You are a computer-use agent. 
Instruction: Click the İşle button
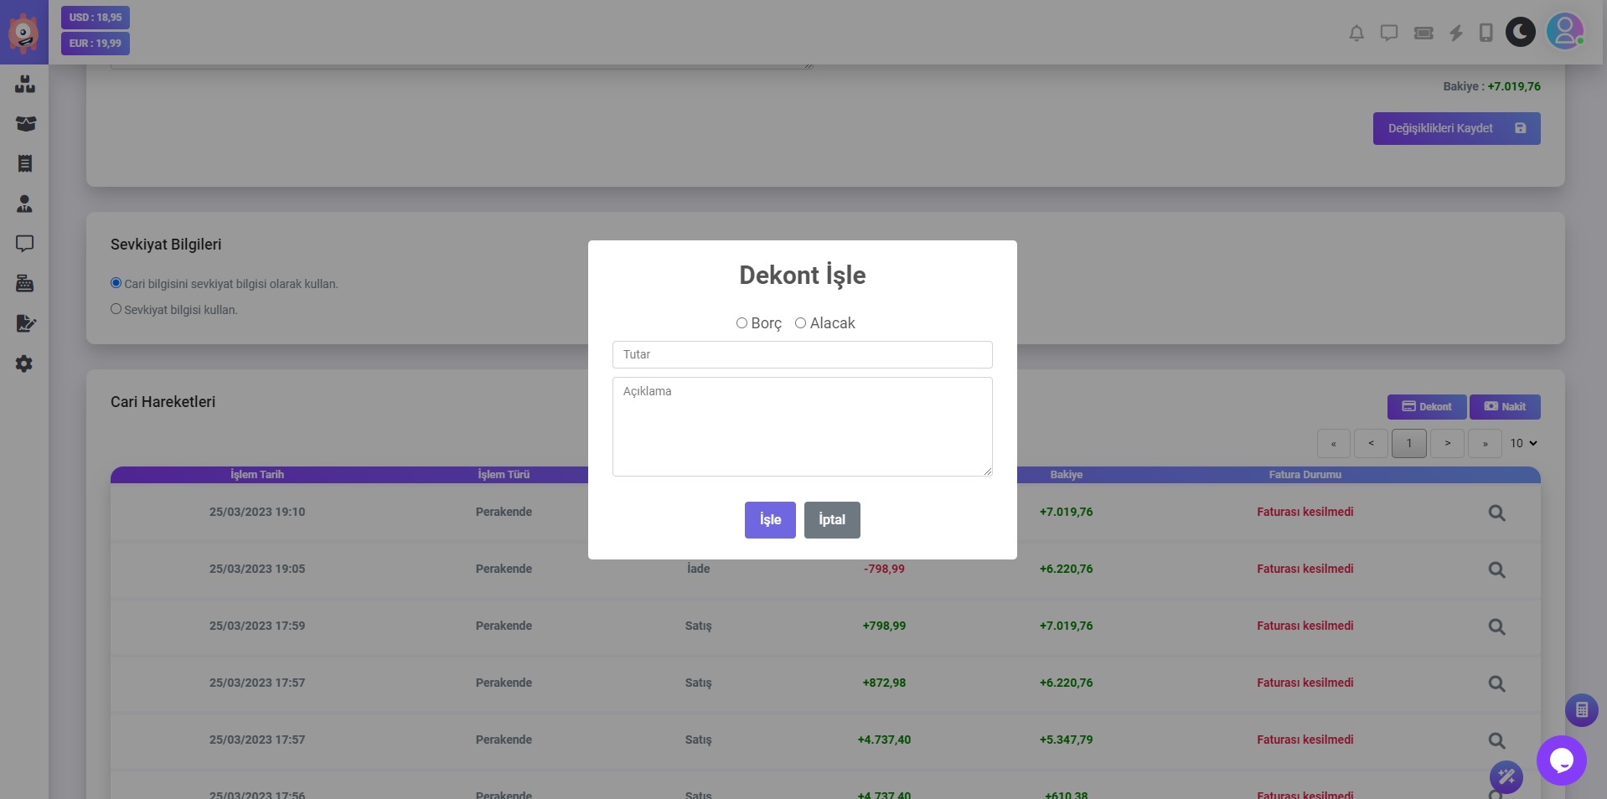click(x=769, y=520)
